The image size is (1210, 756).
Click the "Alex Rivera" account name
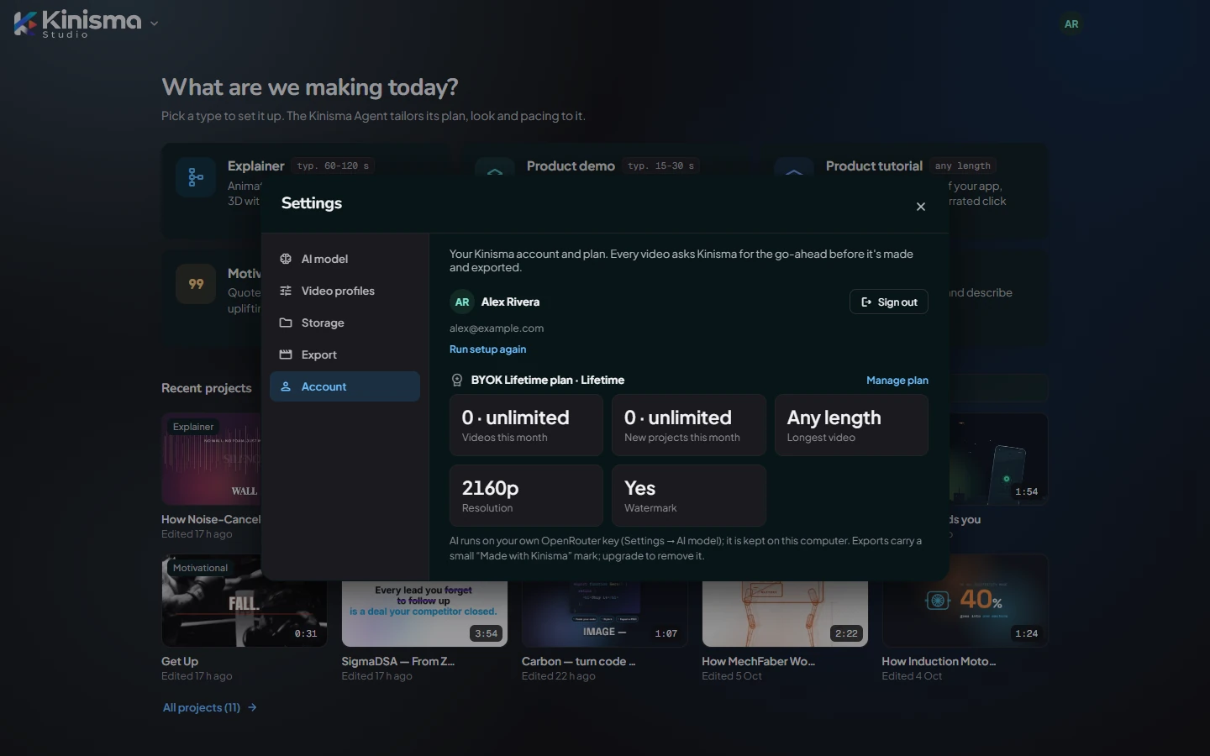(x=511, y=302)
